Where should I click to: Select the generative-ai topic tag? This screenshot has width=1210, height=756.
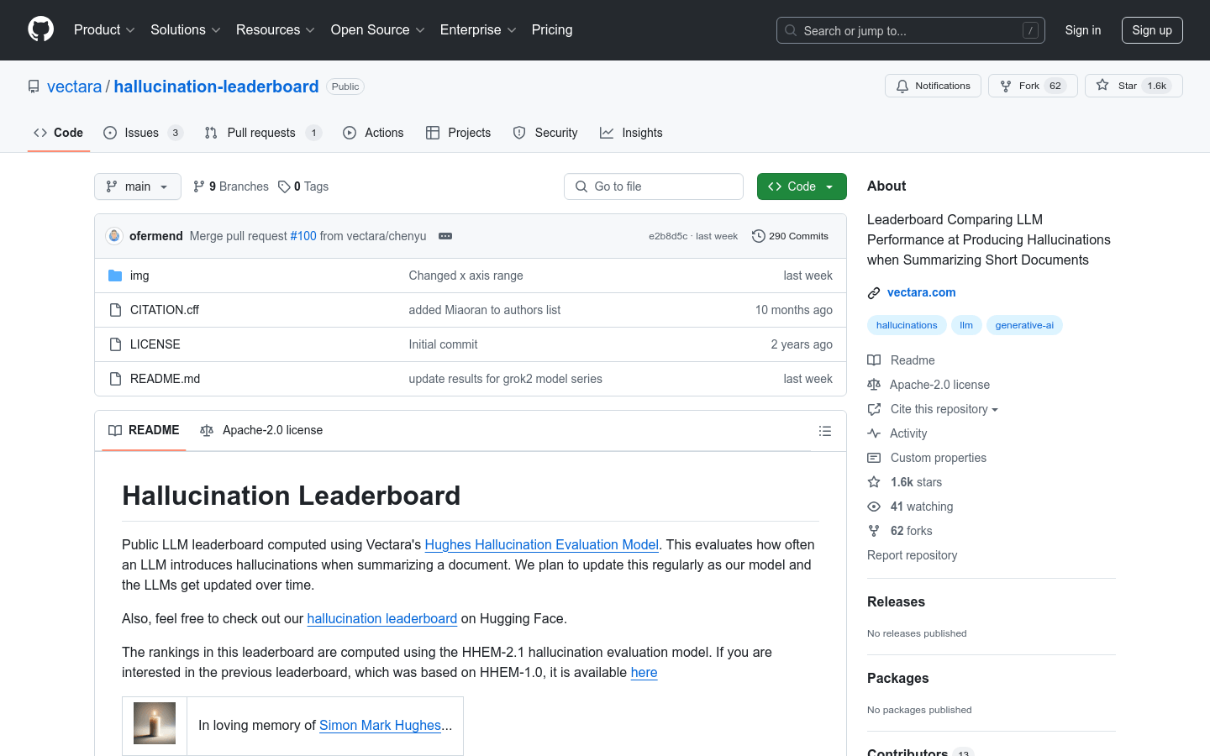click(1024, 325)
